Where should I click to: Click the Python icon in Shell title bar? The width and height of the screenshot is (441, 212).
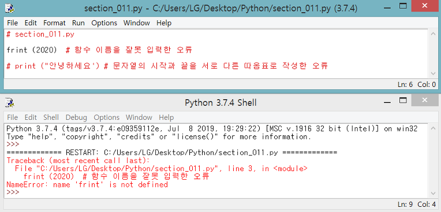pos(10,103)
